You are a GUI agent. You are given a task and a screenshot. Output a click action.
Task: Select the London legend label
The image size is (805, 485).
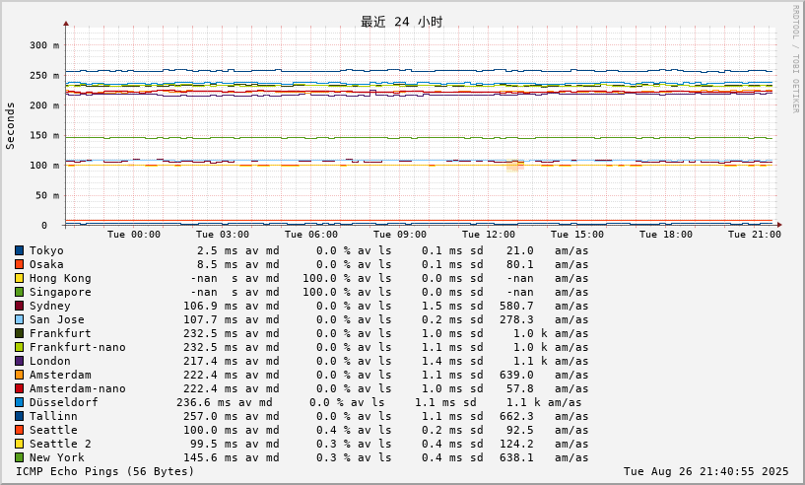point(50,362)
